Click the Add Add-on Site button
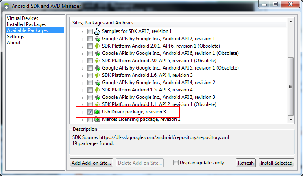 tap(92, 163)
